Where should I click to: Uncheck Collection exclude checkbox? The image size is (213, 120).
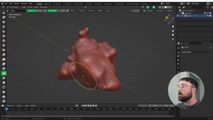pyautogui.click(x=205, y=13)
